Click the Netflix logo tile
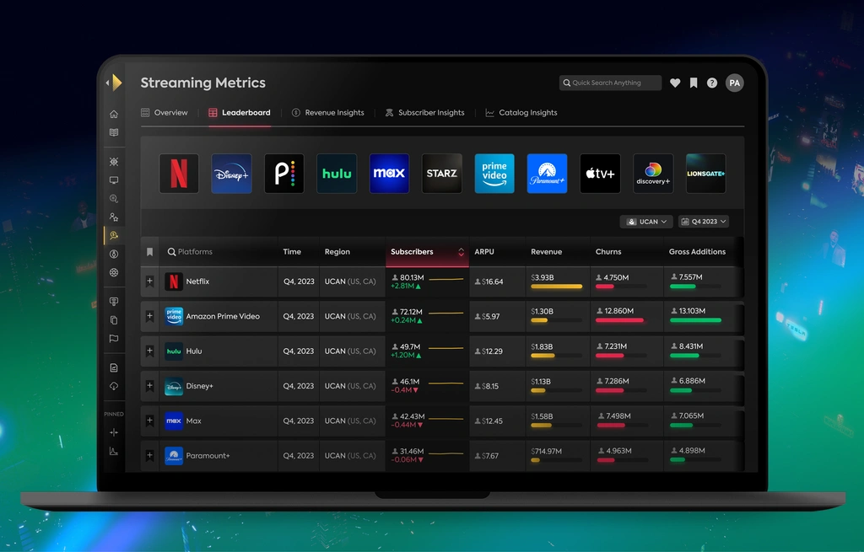Viewport: 864px width, 552px height. tap(179, 174)
